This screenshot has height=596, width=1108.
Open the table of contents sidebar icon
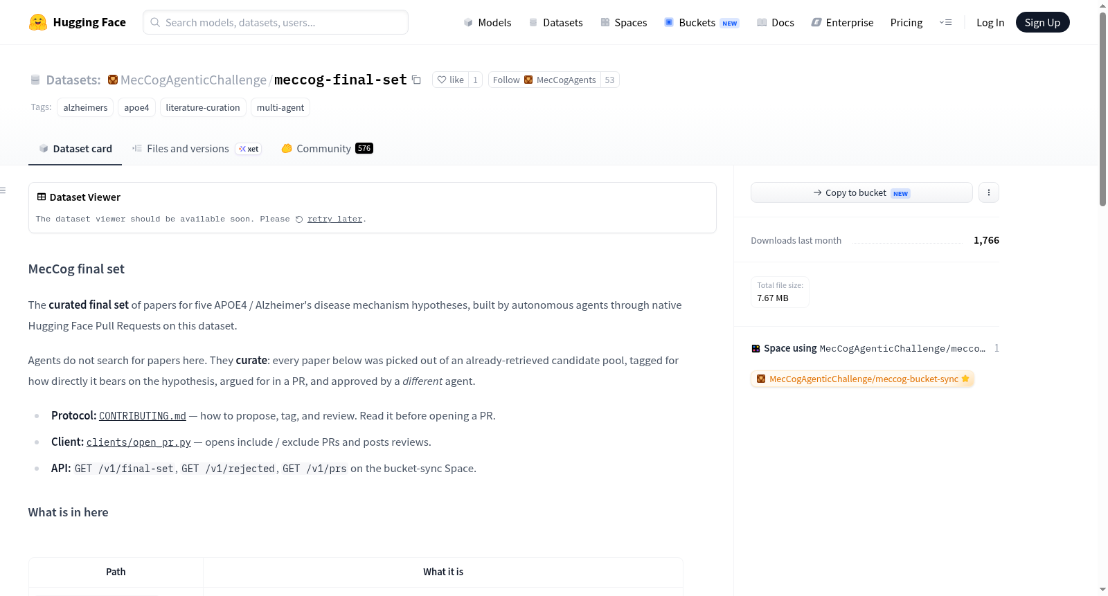tap(3, 190)
